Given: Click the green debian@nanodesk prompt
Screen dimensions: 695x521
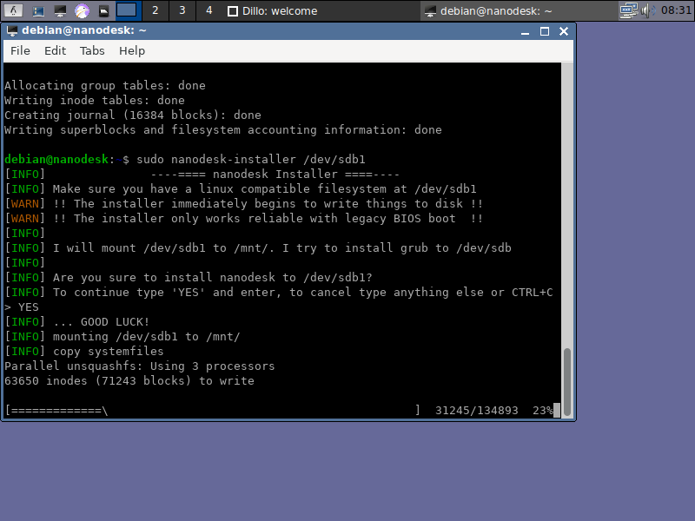Looking at the screenshot, I should click(56, 160).
